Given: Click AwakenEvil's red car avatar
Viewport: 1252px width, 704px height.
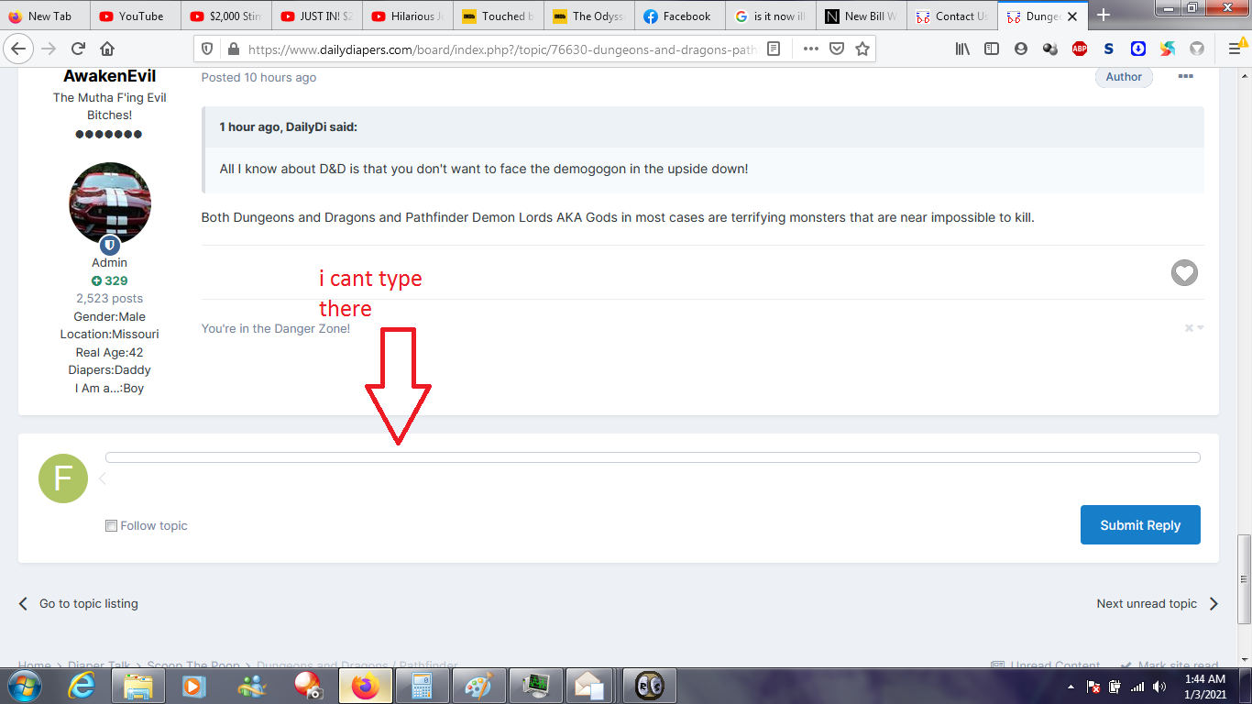Looking at the screenshot, I should pyautogui.click(x=110, y=203).
